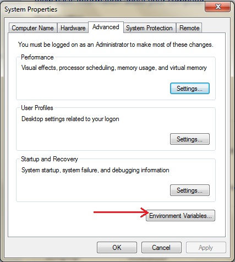Click the Startup and Recovery group label
The height and width of the screenshot is (262, 235).
50,159
